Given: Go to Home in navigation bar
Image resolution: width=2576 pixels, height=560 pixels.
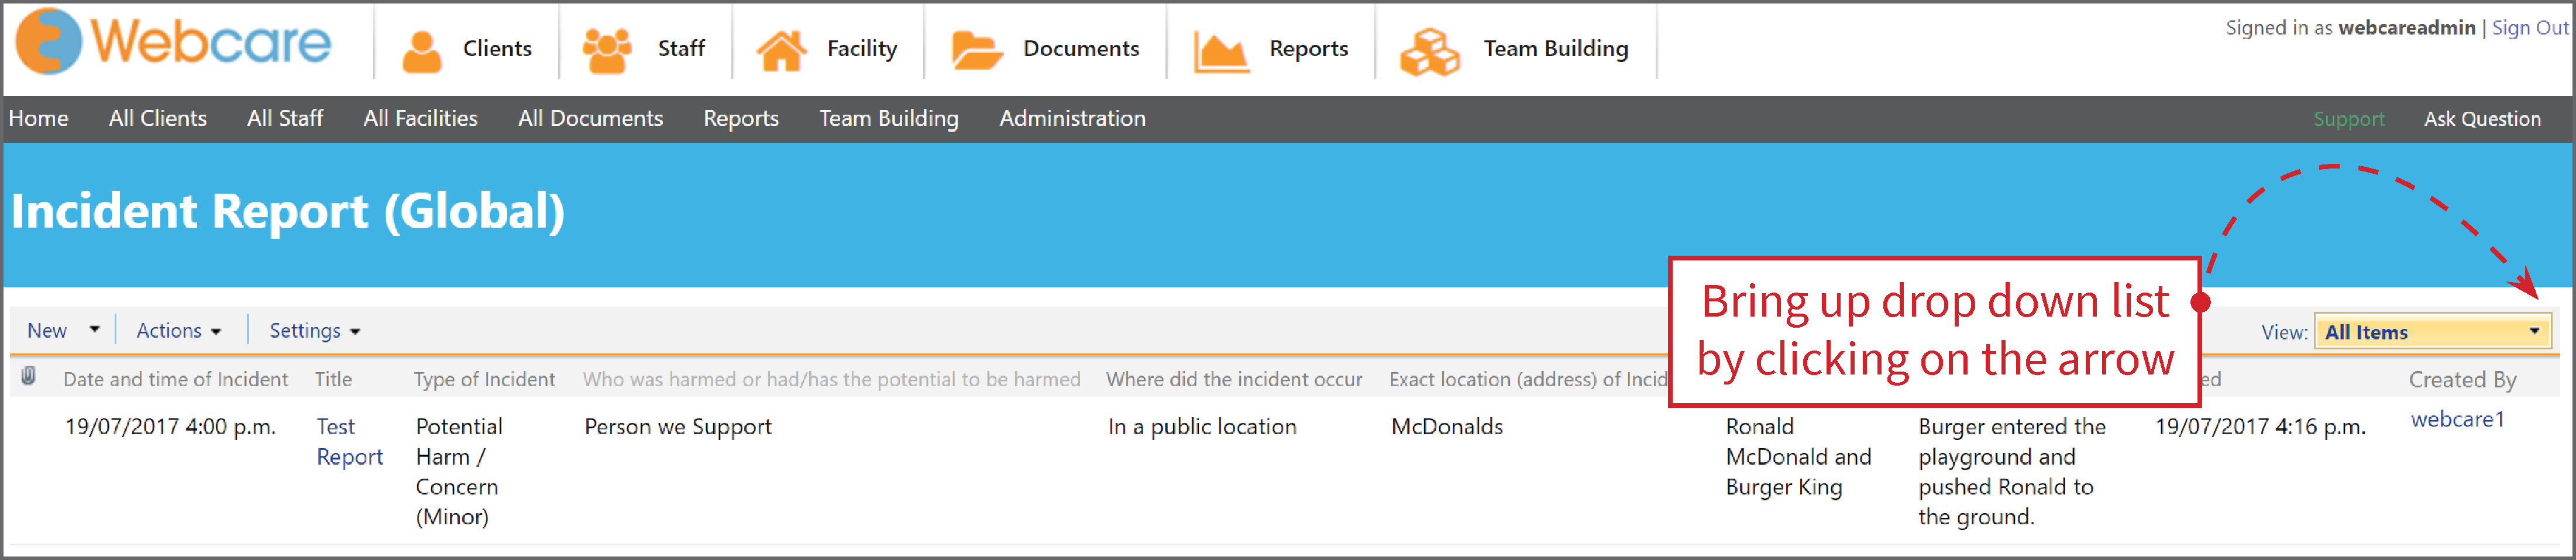Looking at the screenshot, I should click(39, 118).
